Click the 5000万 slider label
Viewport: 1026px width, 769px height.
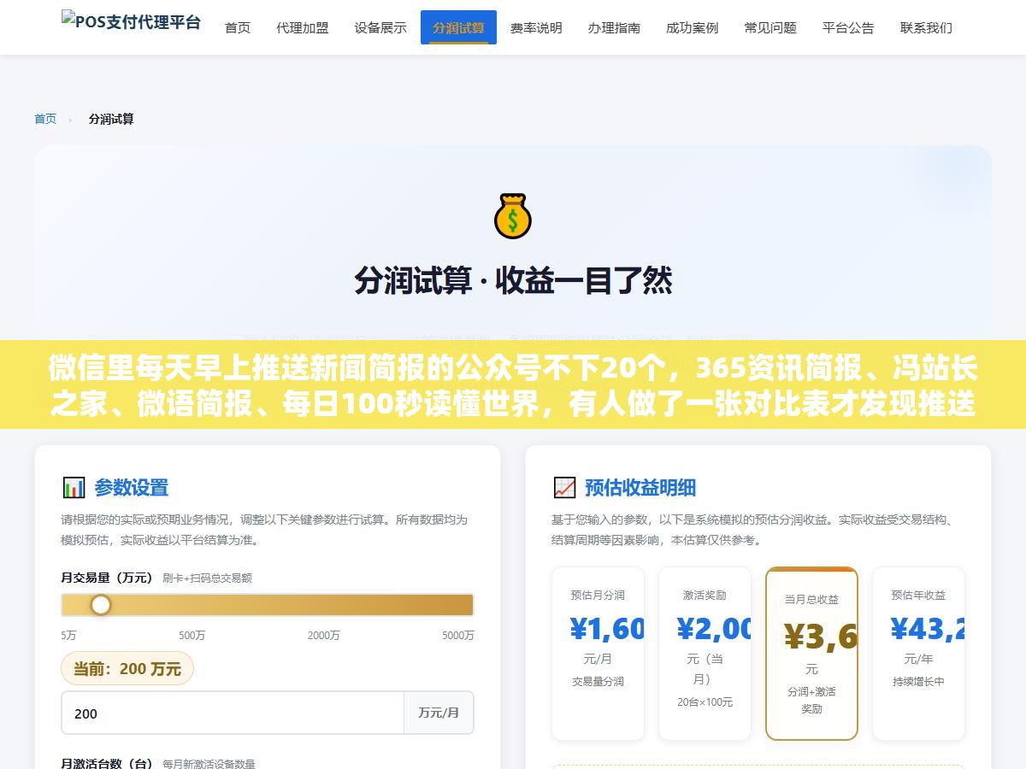pyautogui.click(x=457, y=635)
